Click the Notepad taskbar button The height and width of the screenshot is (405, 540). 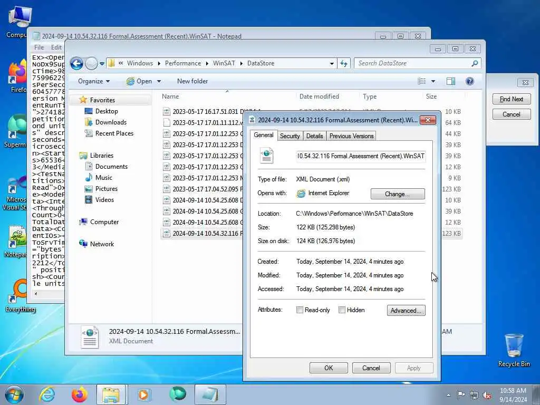[x=210, y=394]
